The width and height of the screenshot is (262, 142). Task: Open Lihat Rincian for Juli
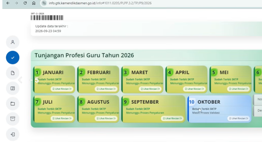(62, 119)
